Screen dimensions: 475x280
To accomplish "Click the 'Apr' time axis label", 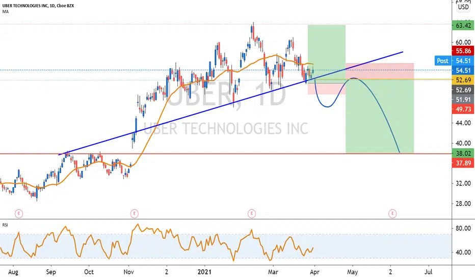I will click(314, 272).
